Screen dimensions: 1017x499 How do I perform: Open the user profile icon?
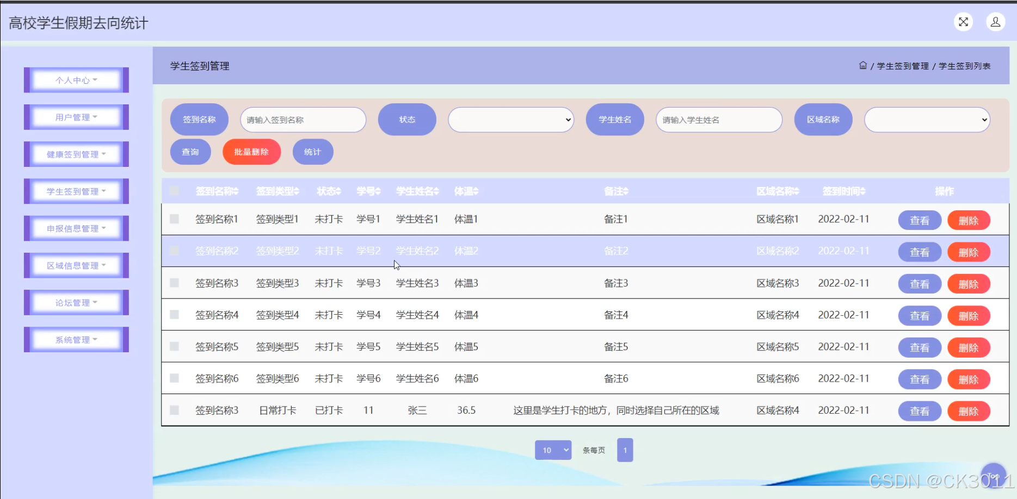click(995, 22)
